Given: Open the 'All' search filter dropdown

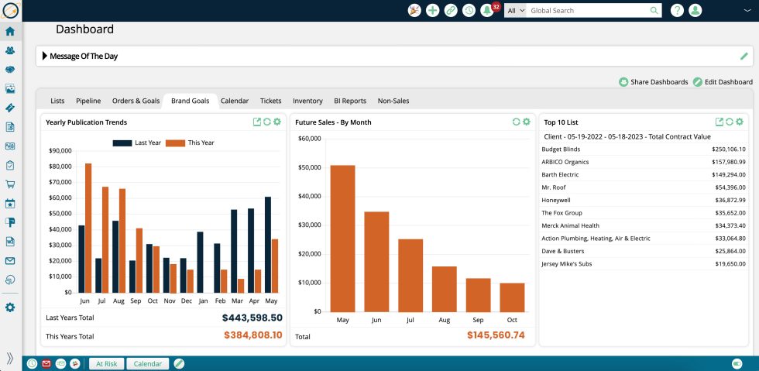Looking at the screenshot, I should [x=515, y=11].
